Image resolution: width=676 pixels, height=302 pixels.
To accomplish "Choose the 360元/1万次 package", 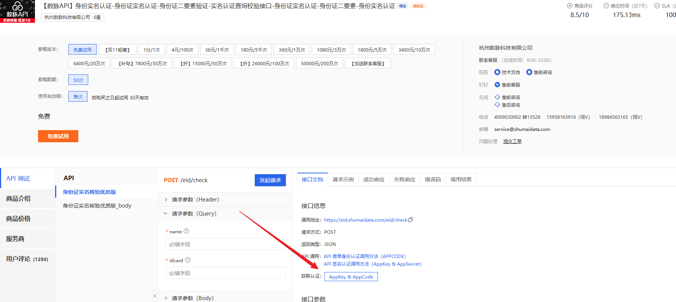I will tap(292, 50).
